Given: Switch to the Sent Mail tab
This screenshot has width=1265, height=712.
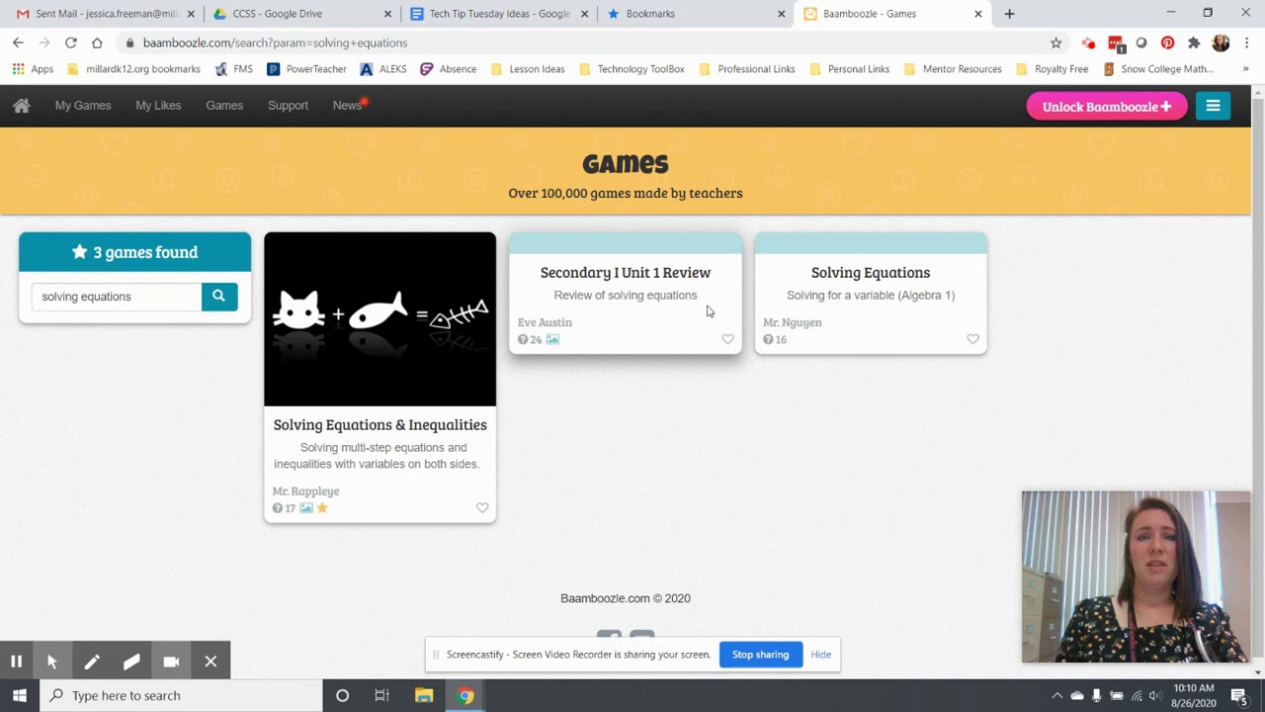Looking at the screenshot, I should point(104,14).
